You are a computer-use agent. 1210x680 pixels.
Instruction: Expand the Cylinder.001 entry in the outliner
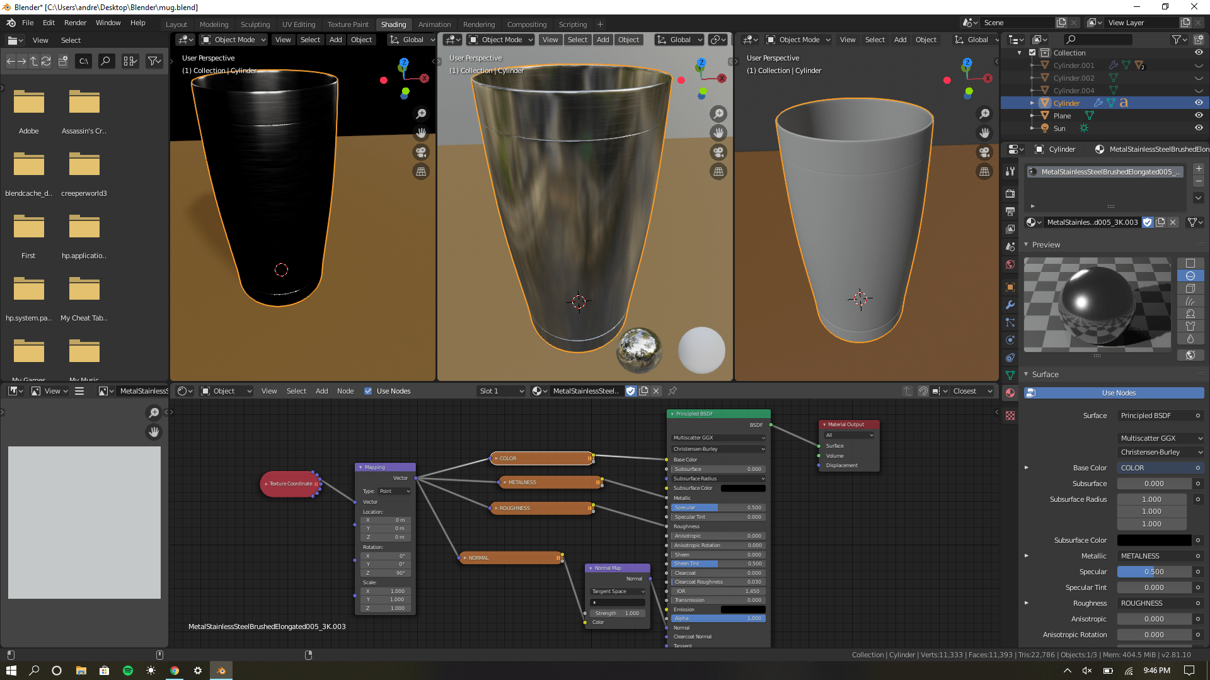(1032, 65)
